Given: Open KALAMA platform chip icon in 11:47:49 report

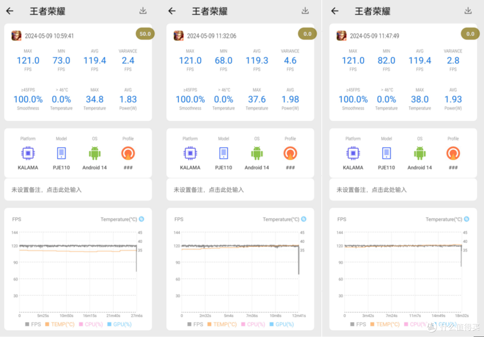Looking at the screenshot, I should [x=353, y=153].
